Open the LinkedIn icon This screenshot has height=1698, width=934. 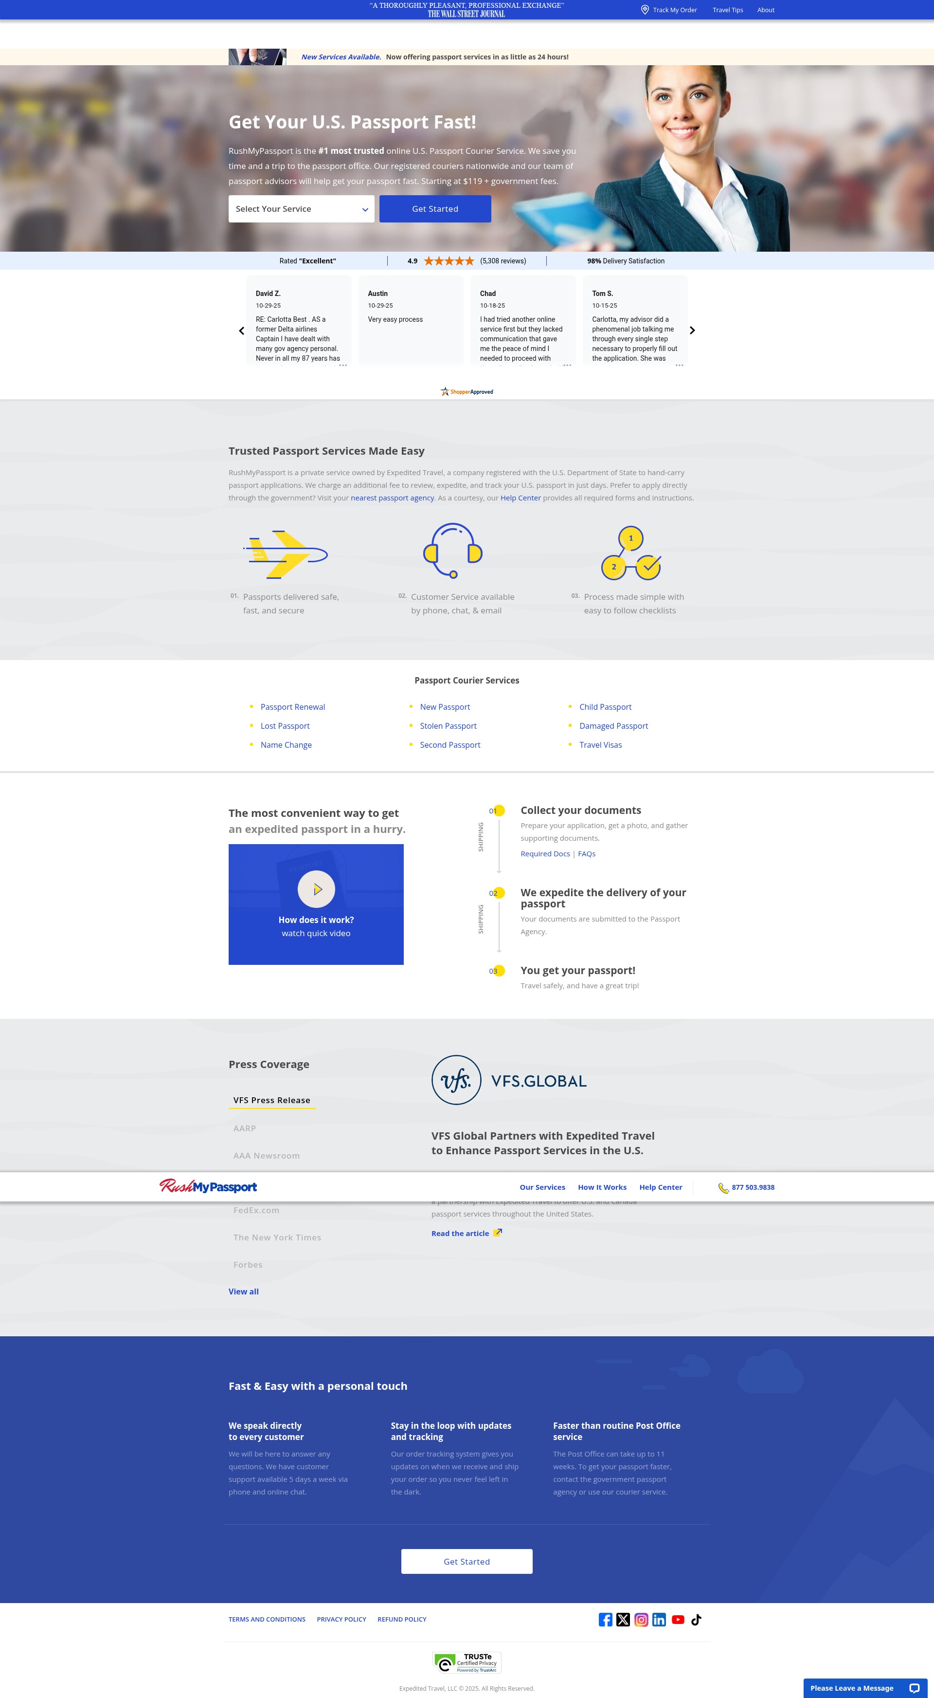coord(659,1620)
